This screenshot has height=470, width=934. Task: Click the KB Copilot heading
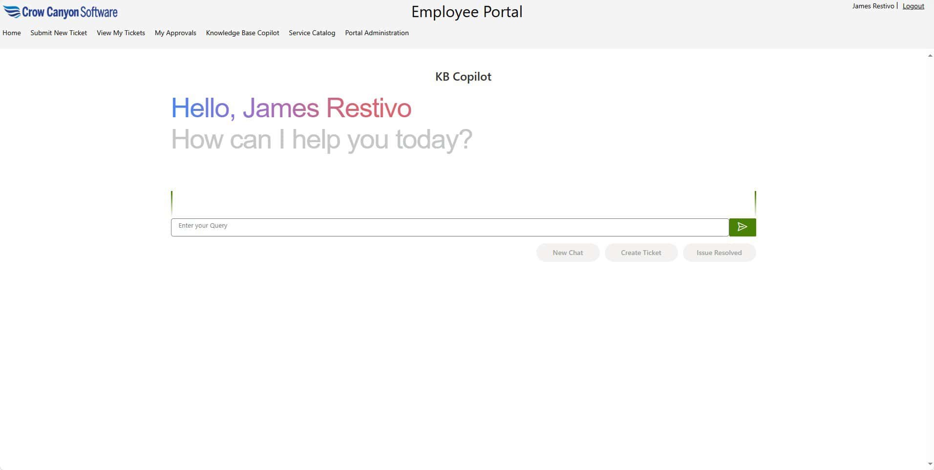(463, 77)
